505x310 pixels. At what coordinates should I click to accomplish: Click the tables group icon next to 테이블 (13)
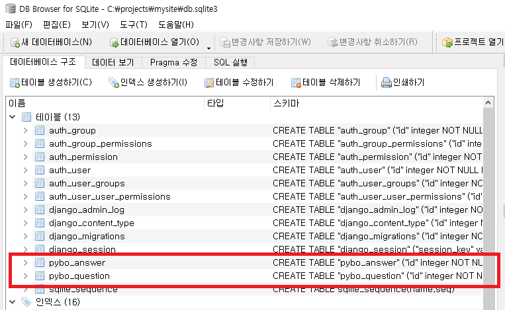[26, 117]
